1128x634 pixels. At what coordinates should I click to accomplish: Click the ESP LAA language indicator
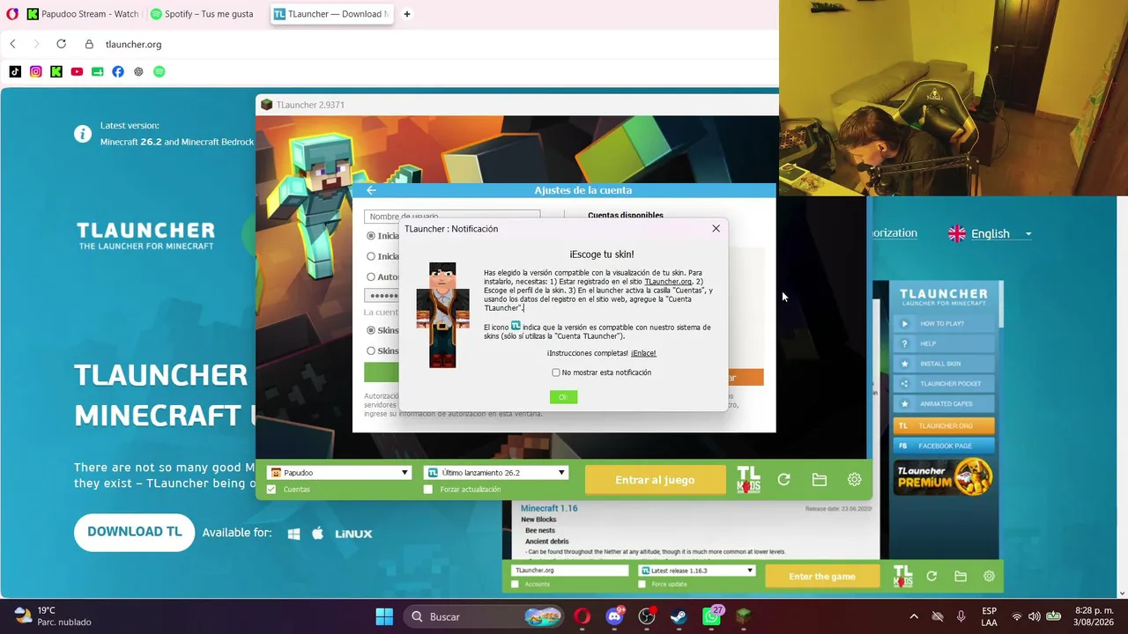pos(990,616)
